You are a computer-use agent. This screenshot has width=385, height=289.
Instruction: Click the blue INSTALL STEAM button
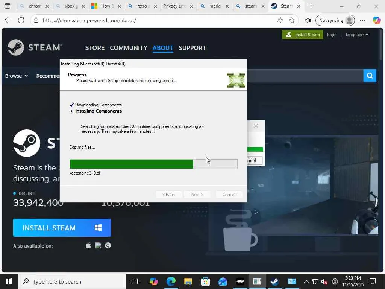[62, 228]
